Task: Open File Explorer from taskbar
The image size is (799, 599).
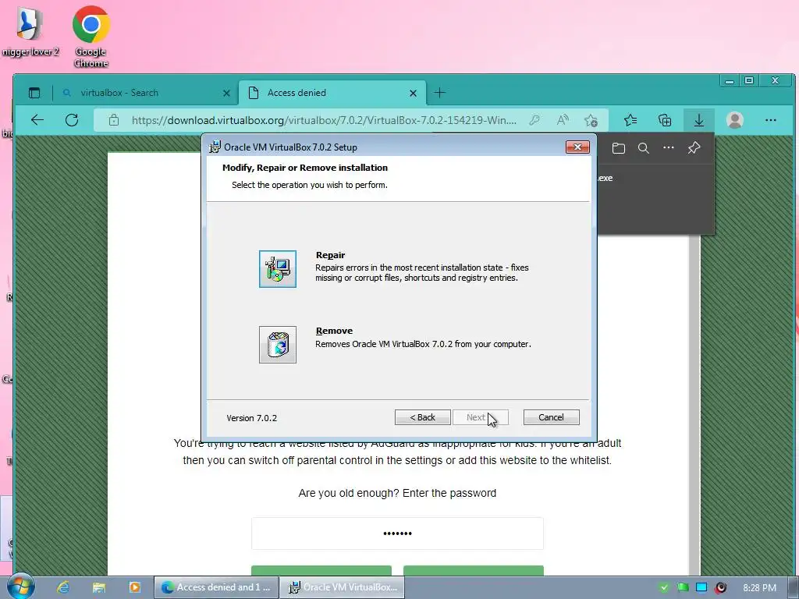Action: [x=99, y=587]
